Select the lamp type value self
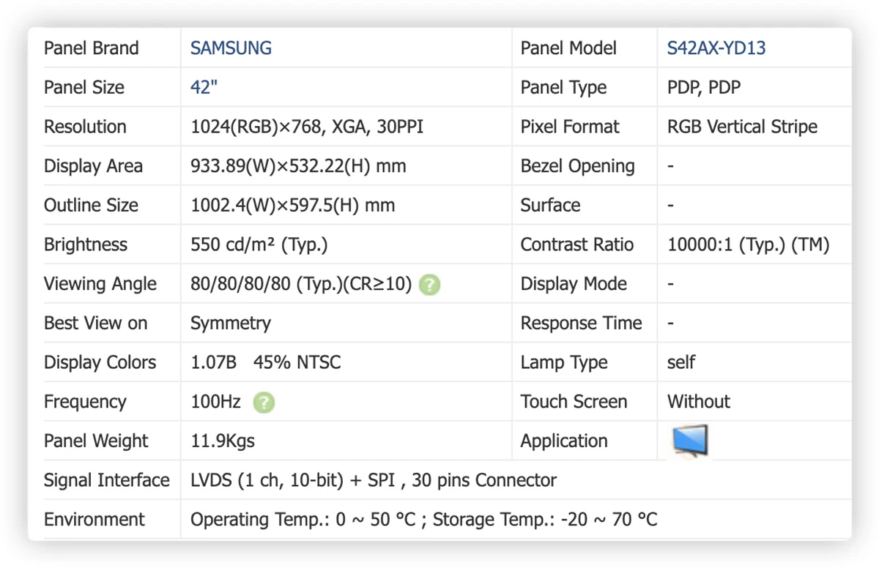Screen dimensions: 879x568 (x=681, y=362)
